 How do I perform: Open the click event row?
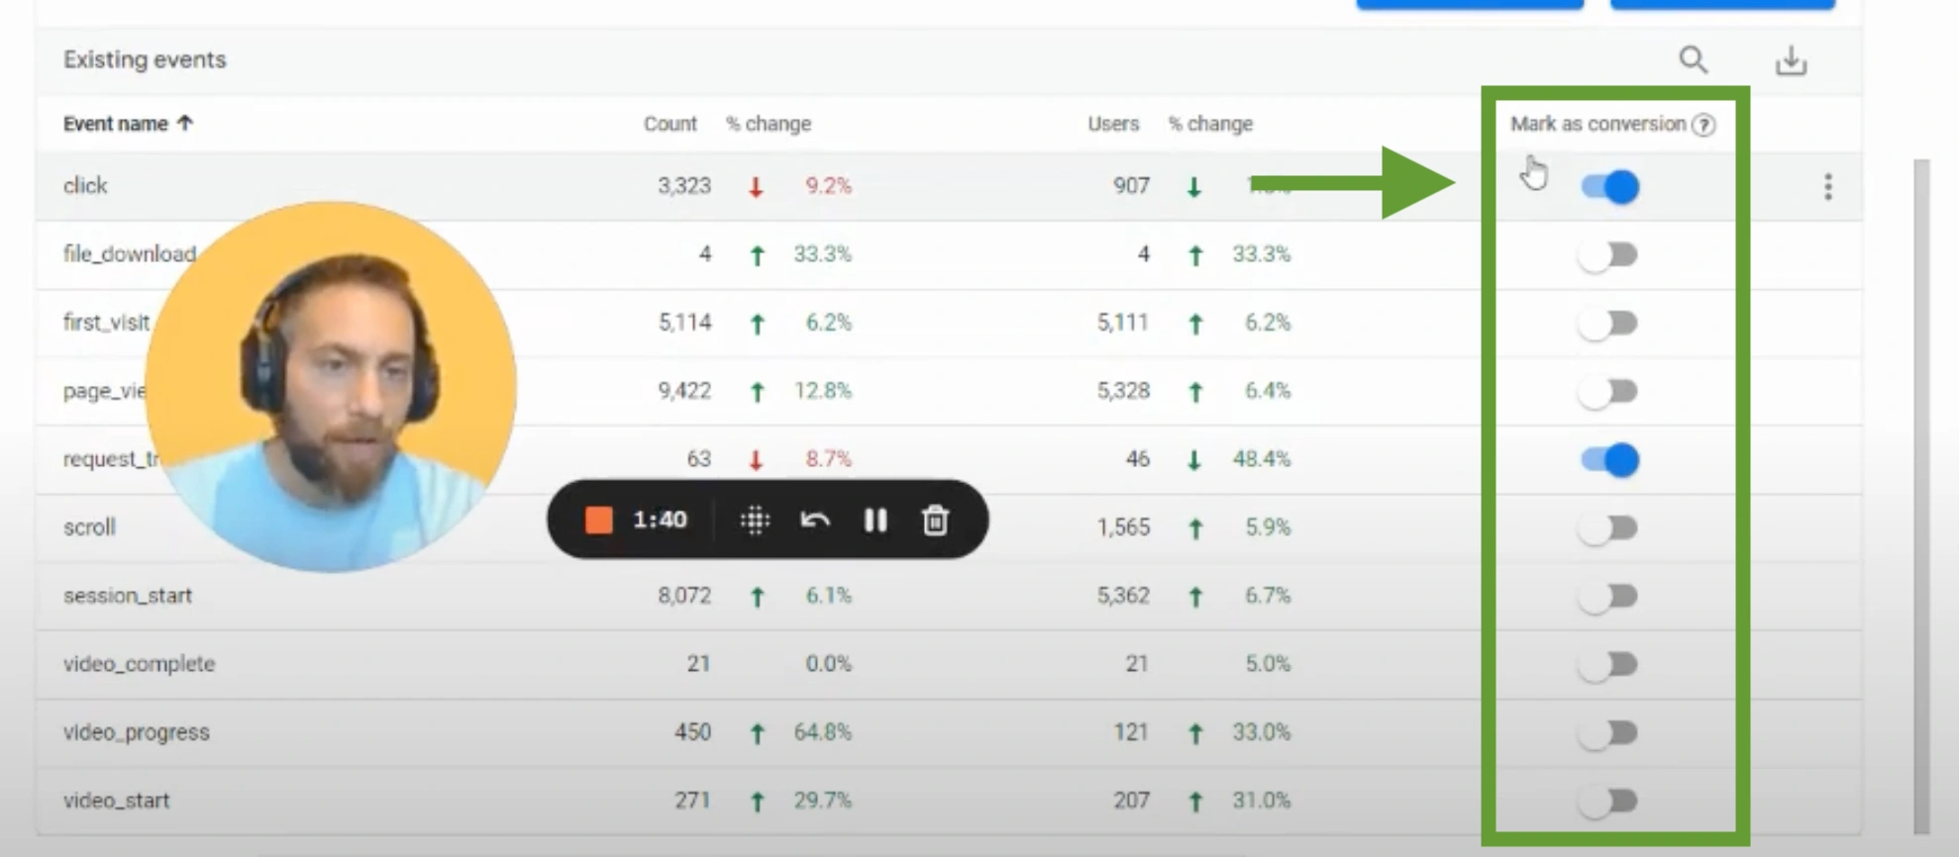point(85,186)
